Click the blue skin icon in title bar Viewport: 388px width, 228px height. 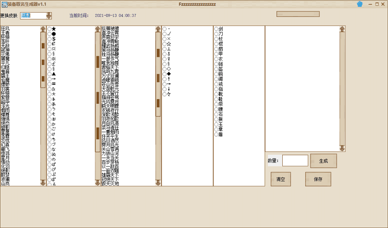point(359,4)
